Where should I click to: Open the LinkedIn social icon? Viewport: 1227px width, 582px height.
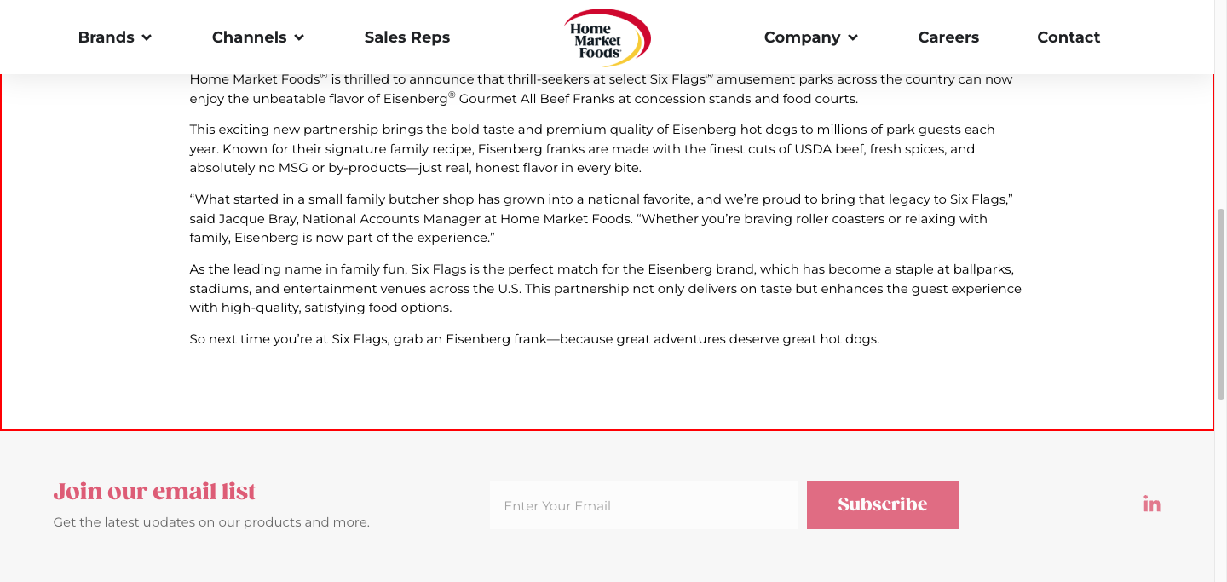pyautogui.click(x=1152, y=504)
